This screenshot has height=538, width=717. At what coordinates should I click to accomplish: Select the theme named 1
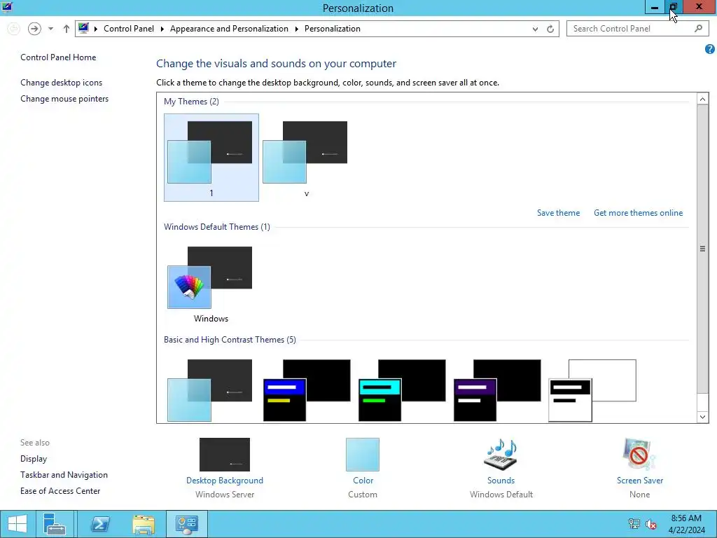tap(211, 158)
